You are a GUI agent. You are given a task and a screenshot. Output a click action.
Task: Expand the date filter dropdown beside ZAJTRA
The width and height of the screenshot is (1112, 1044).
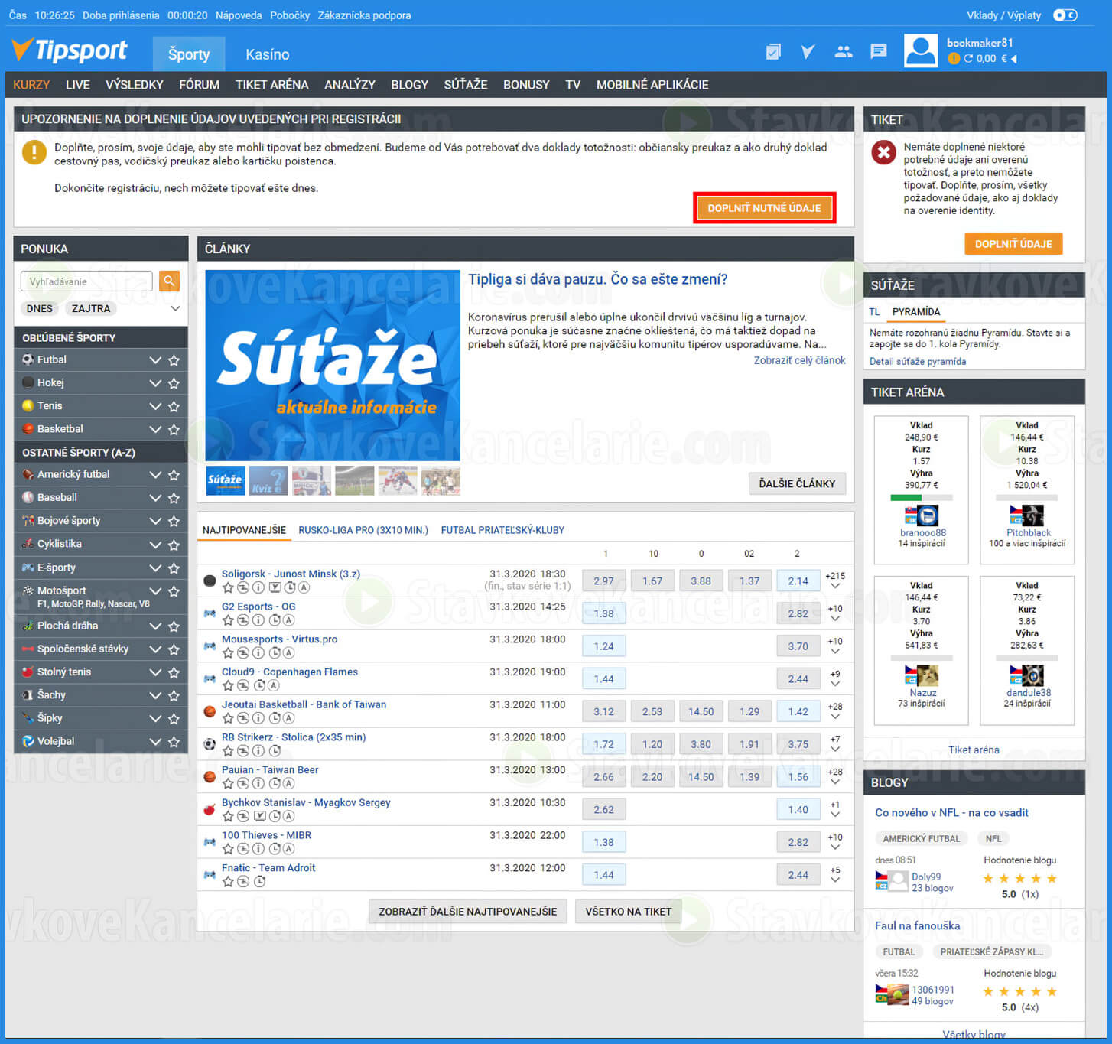175,308
